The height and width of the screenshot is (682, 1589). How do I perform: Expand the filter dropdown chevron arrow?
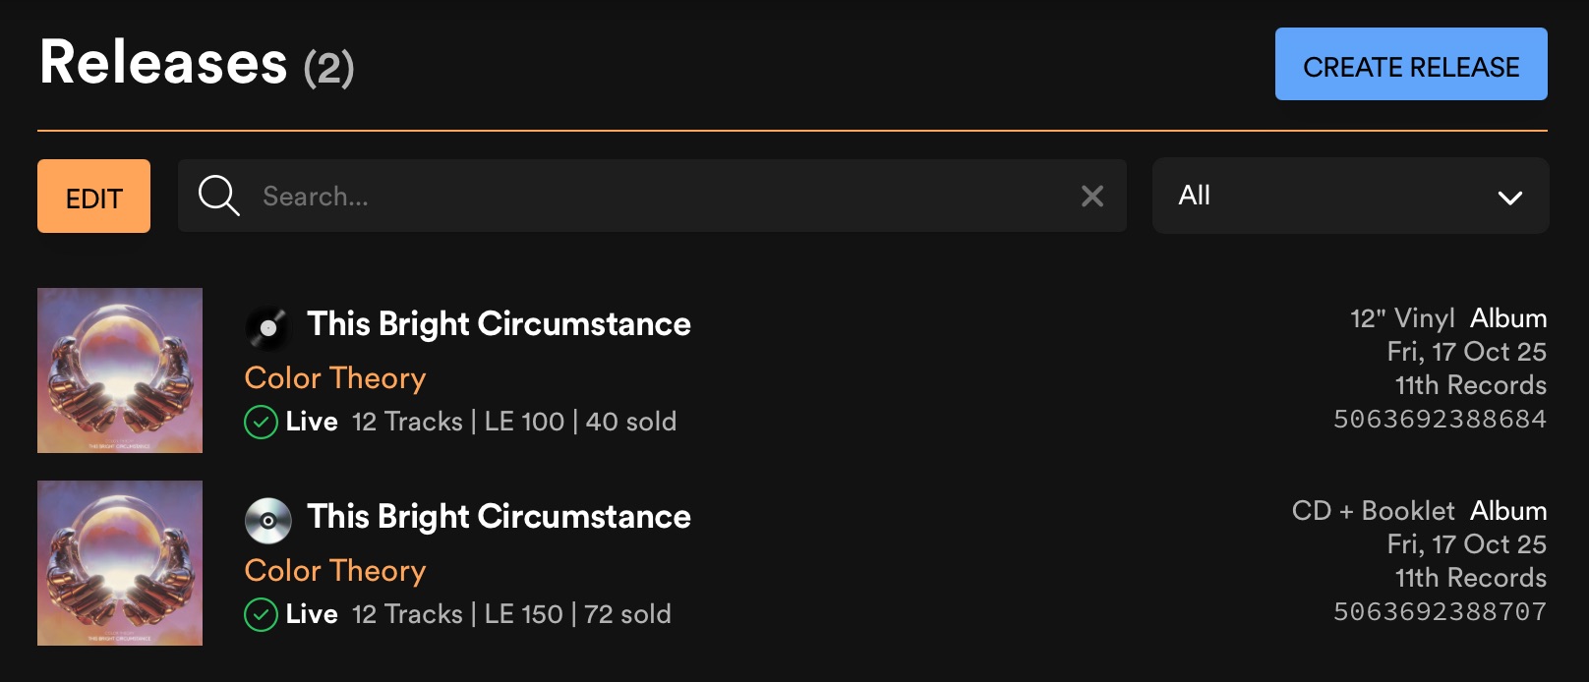[x=1509, y=198]
